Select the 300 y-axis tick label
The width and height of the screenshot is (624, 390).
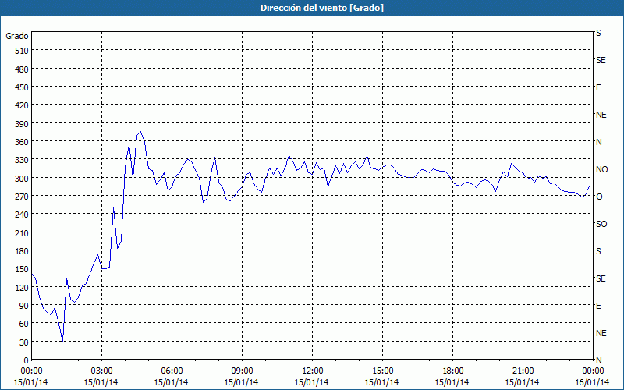click(22, 179)
